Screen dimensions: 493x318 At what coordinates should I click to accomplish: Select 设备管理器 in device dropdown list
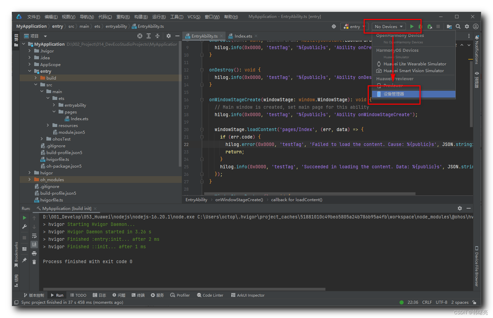coord(414,94)
